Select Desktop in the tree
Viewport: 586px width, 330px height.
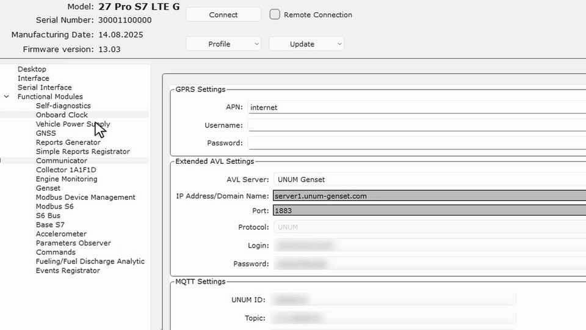coord(32,69)
